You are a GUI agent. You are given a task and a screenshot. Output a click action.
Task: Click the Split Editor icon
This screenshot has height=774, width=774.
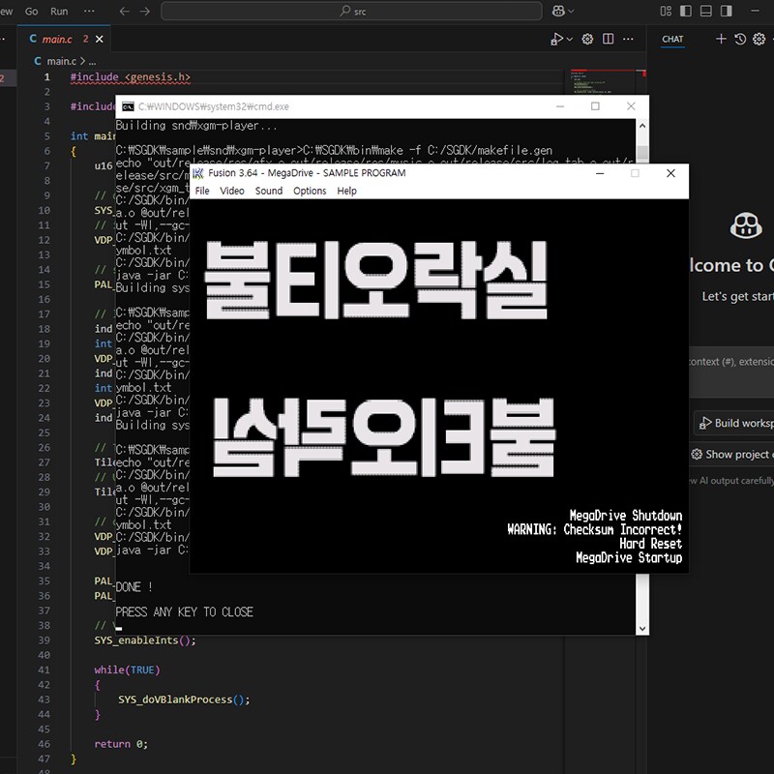(609, 39)
